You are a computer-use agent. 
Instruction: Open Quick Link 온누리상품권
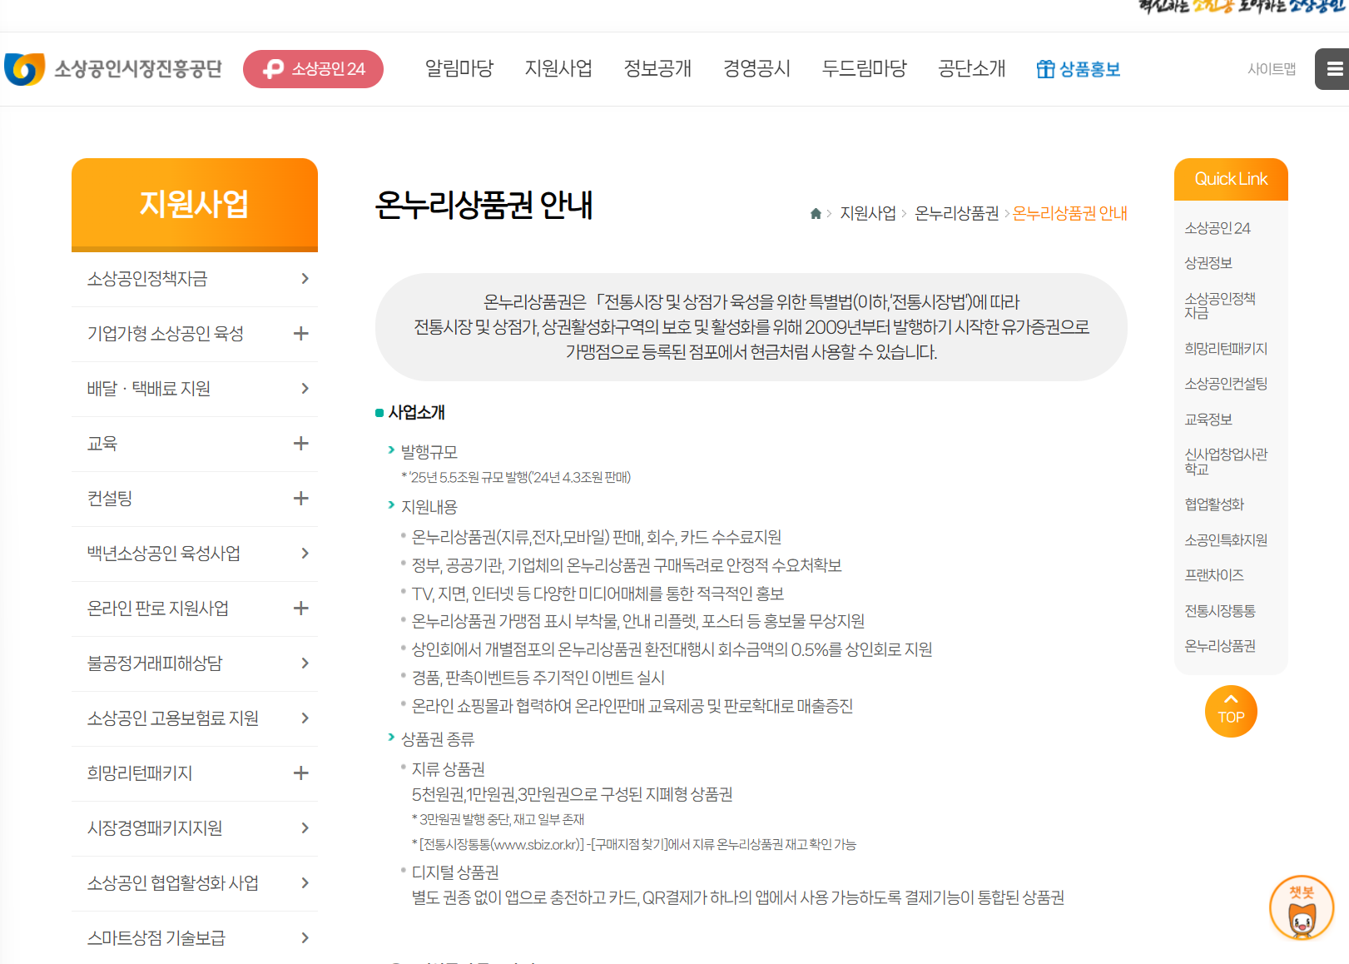(x=1220, y=646)
